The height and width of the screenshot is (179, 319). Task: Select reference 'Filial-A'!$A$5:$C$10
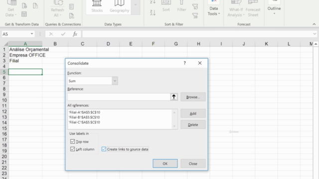[84, 112]
